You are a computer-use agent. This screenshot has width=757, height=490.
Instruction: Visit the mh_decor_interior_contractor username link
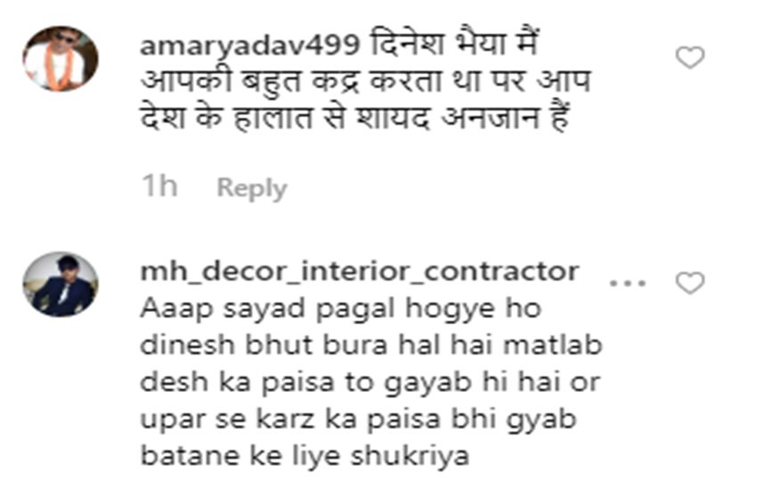359,272
